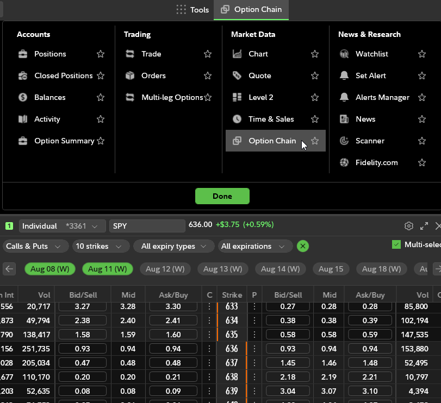The image size is (441, 403).
Task: Expand the Calls & Puts dropdown
Action: point(34,246)
